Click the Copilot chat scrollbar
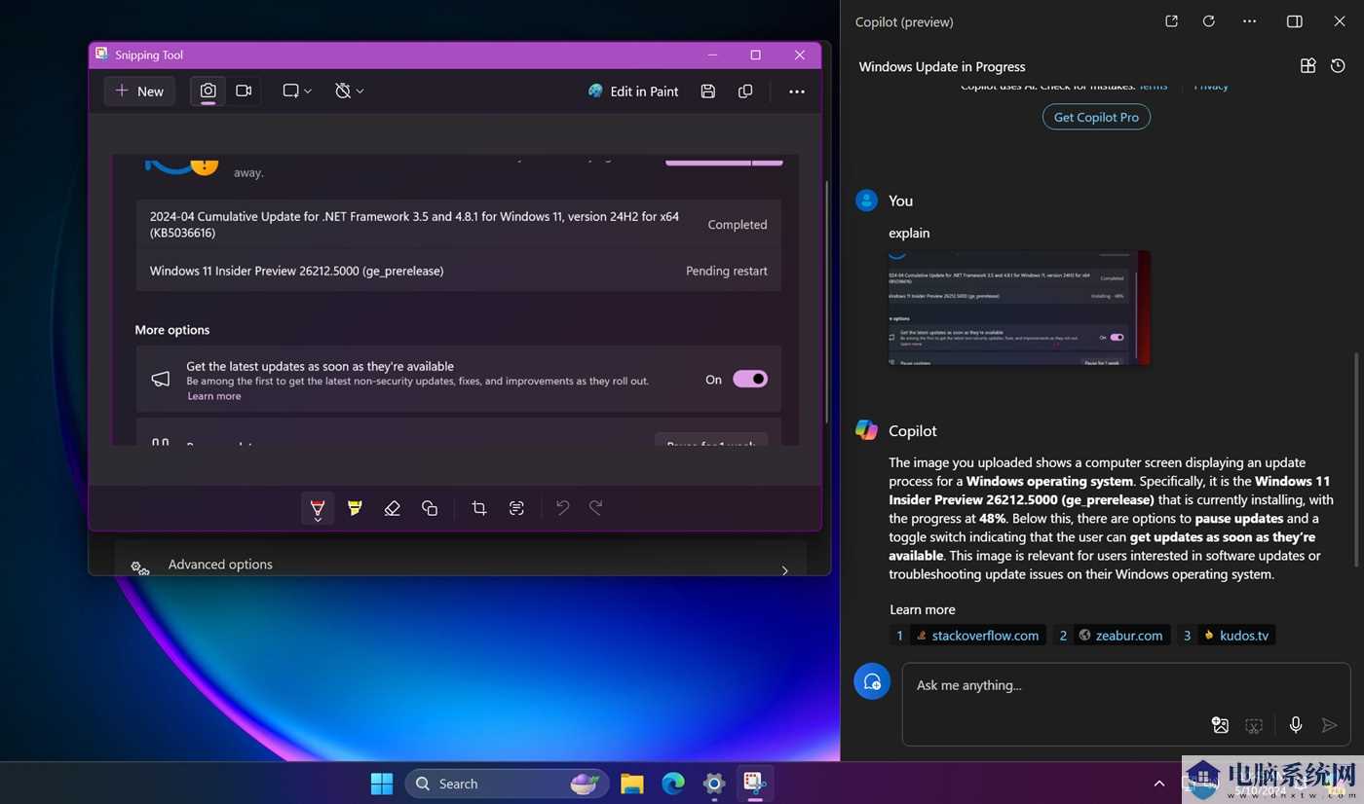The image size is (1364, 804). coord(1357,459)
